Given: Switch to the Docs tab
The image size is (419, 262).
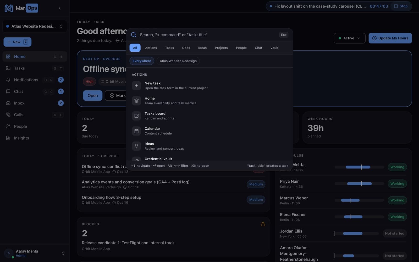Looking at the screenshot, I should pos(186,48).
